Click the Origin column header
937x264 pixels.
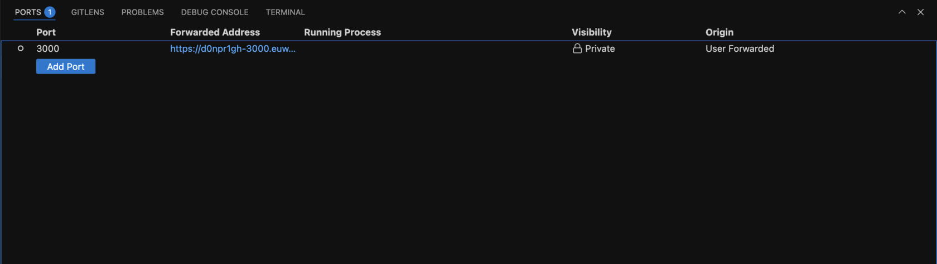(719, 32)
